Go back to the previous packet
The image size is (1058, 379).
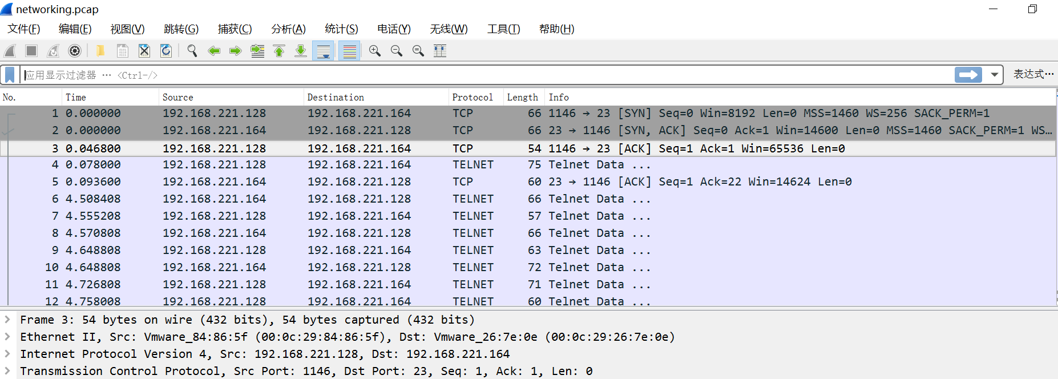[x=214, y=51]
